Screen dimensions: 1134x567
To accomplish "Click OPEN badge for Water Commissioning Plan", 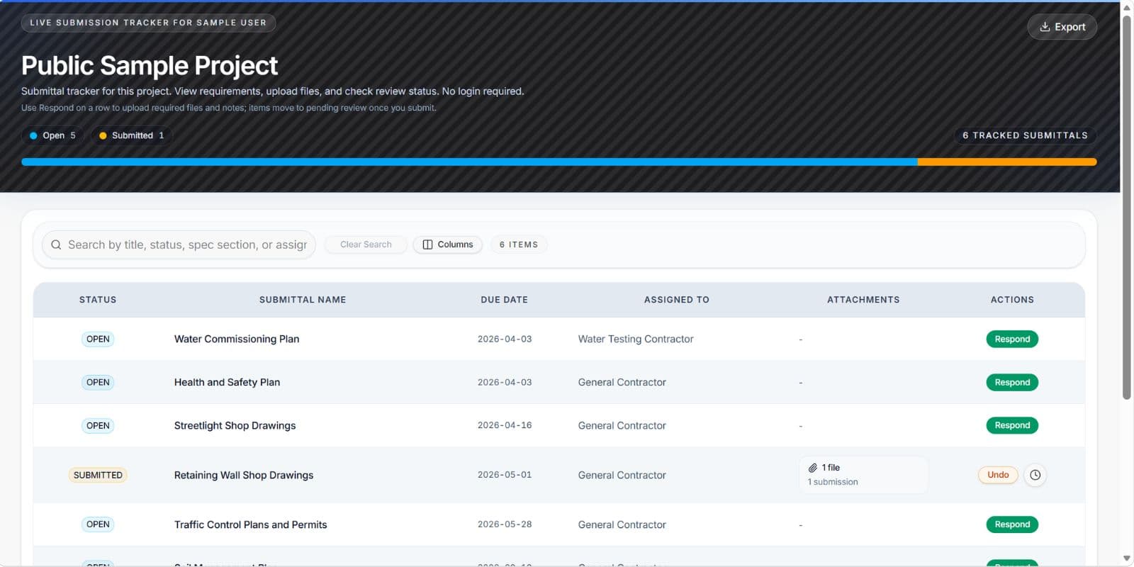I will (x=98, y=339).
